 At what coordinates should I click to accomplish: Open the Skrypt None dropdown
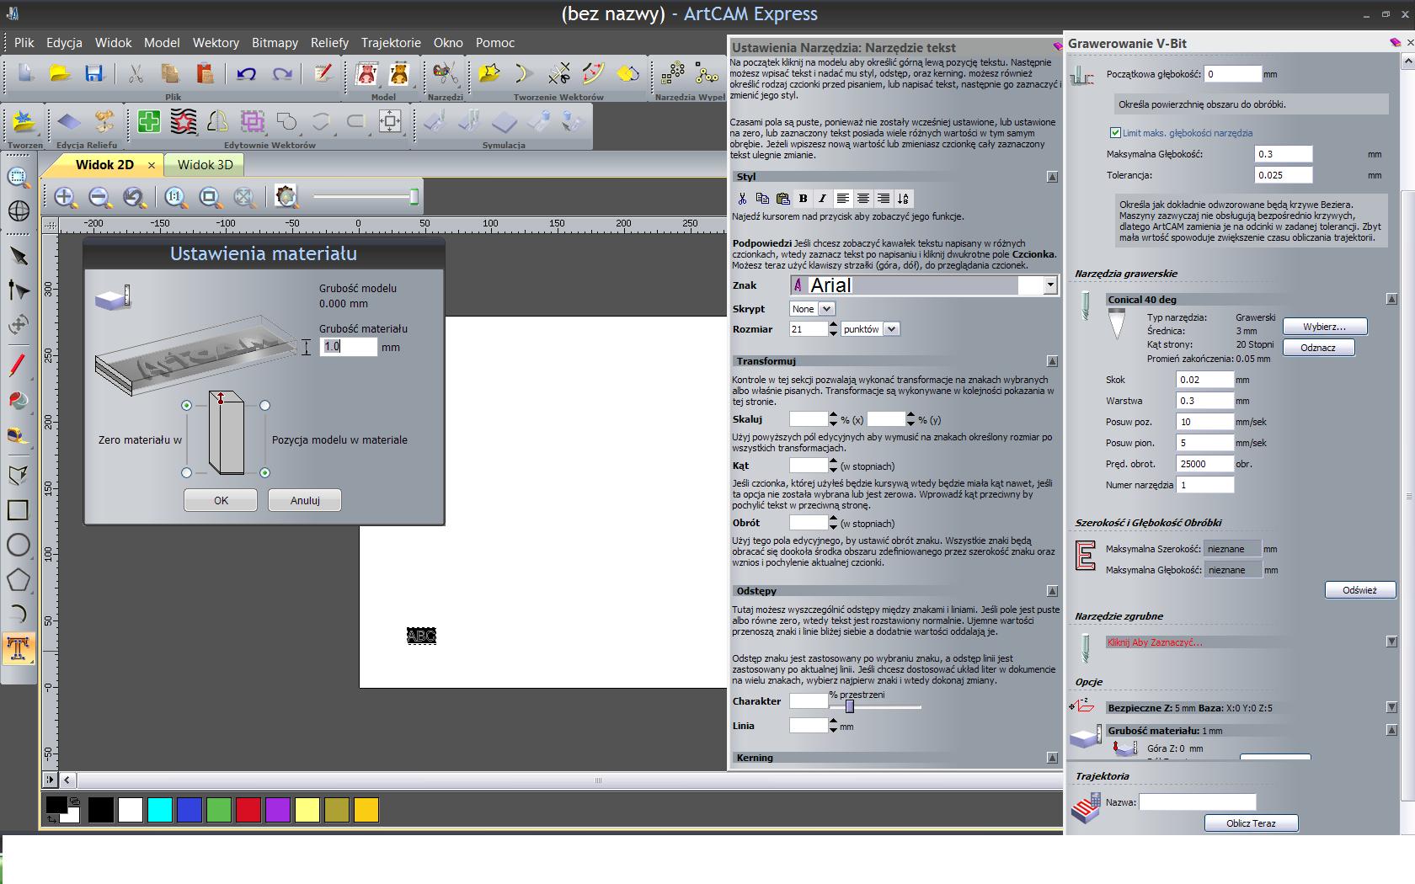[x=827, y=309]
